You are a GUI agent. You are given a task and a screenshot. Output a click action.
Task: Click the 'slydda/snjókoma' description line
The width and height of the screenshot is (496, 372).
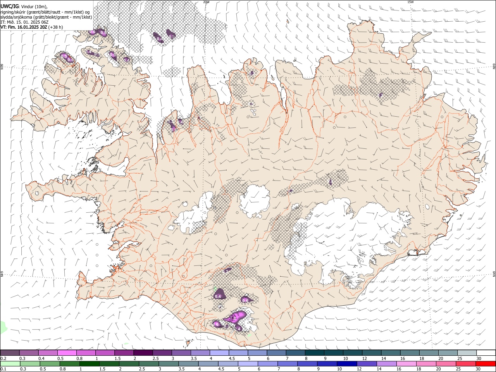[46, 17]
